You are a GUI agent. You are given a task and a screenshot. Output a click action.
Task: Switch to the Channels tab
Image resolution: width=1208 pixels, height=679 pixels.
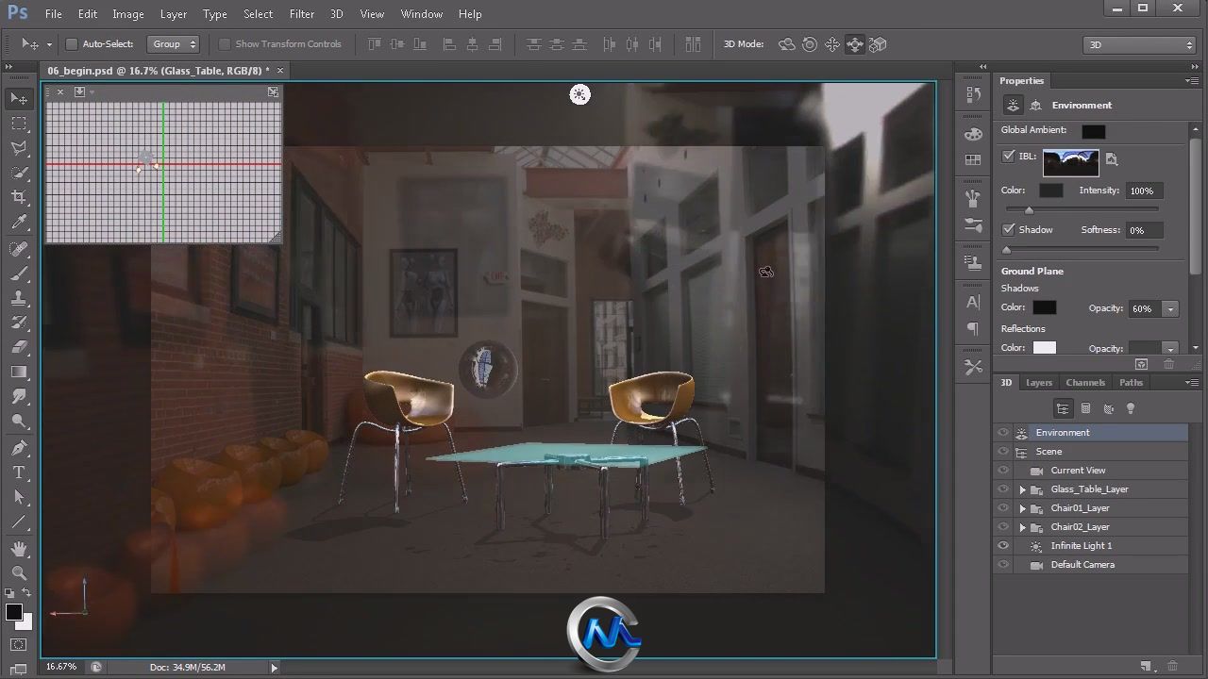[1085, 383]
